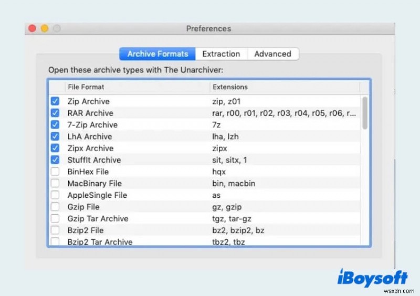Uncheck the RAR Archive checkbox
The height and width of the screenshot is (296, 420).
55,113
